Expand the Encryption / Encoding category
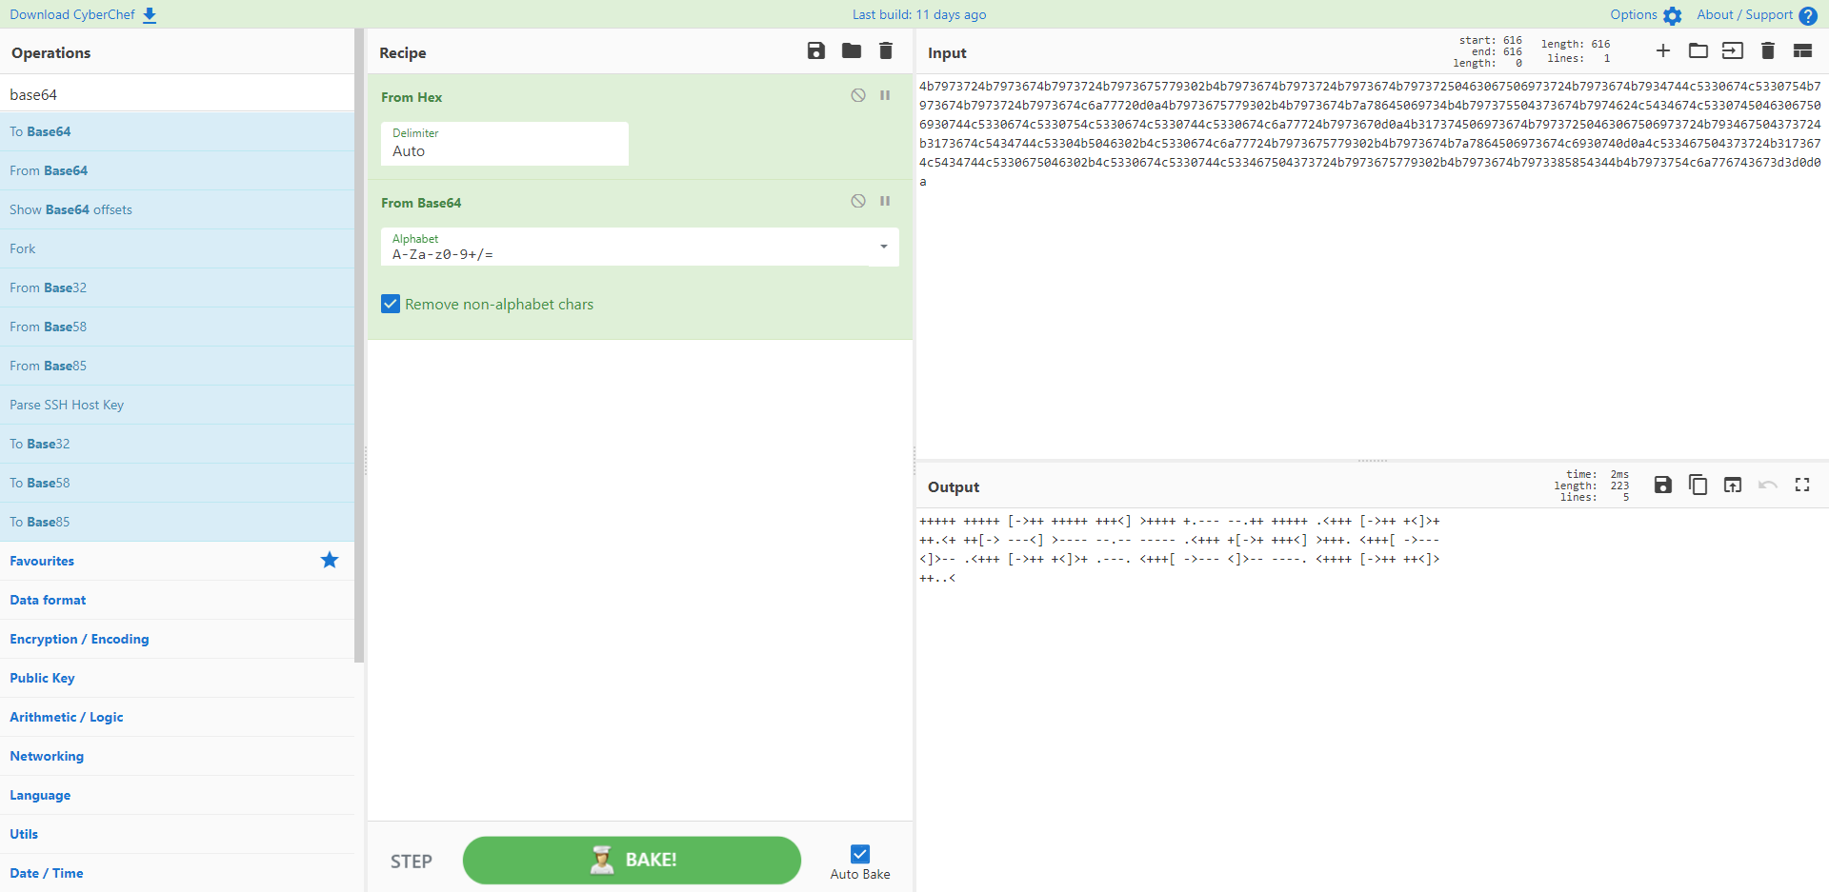 tap(177, 639)
